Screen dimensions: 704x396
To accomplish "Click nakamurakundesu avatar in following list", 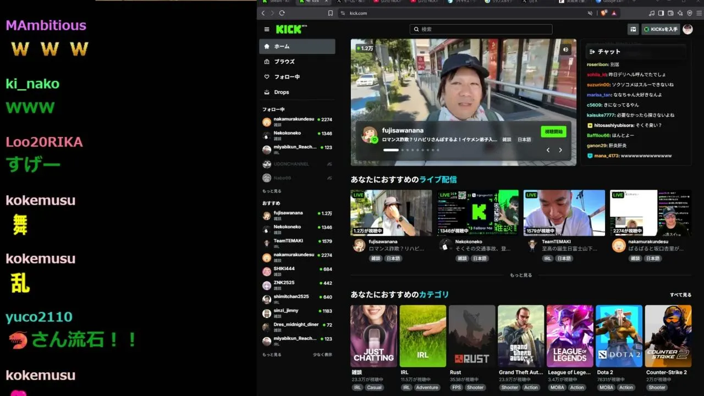I will (267, 122).
